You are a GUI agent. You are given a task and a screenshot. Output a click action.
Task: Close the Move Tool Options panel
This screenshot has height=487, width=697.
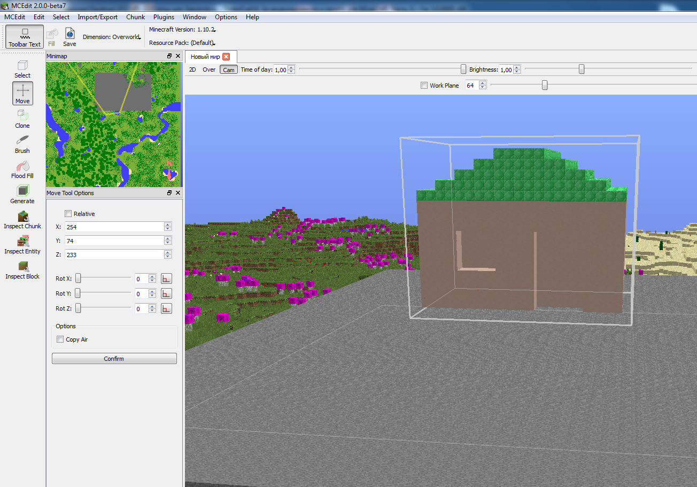178,193
